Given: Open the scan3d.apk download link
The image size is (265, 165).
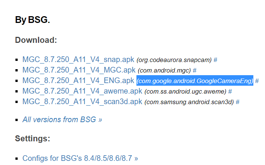Looking at the screenshot, I should (x=82, y=101).
